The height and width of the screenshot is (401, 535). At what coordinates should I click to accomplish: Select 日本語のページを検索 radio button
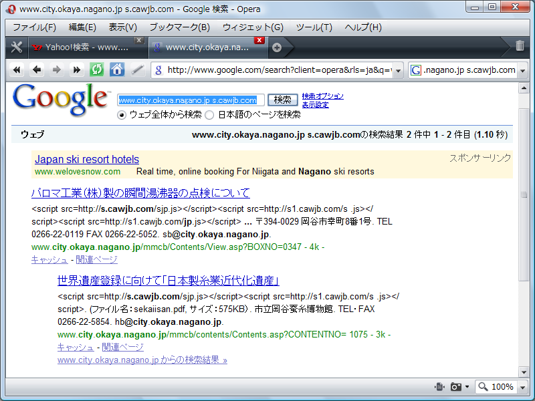tap(209, 115)
